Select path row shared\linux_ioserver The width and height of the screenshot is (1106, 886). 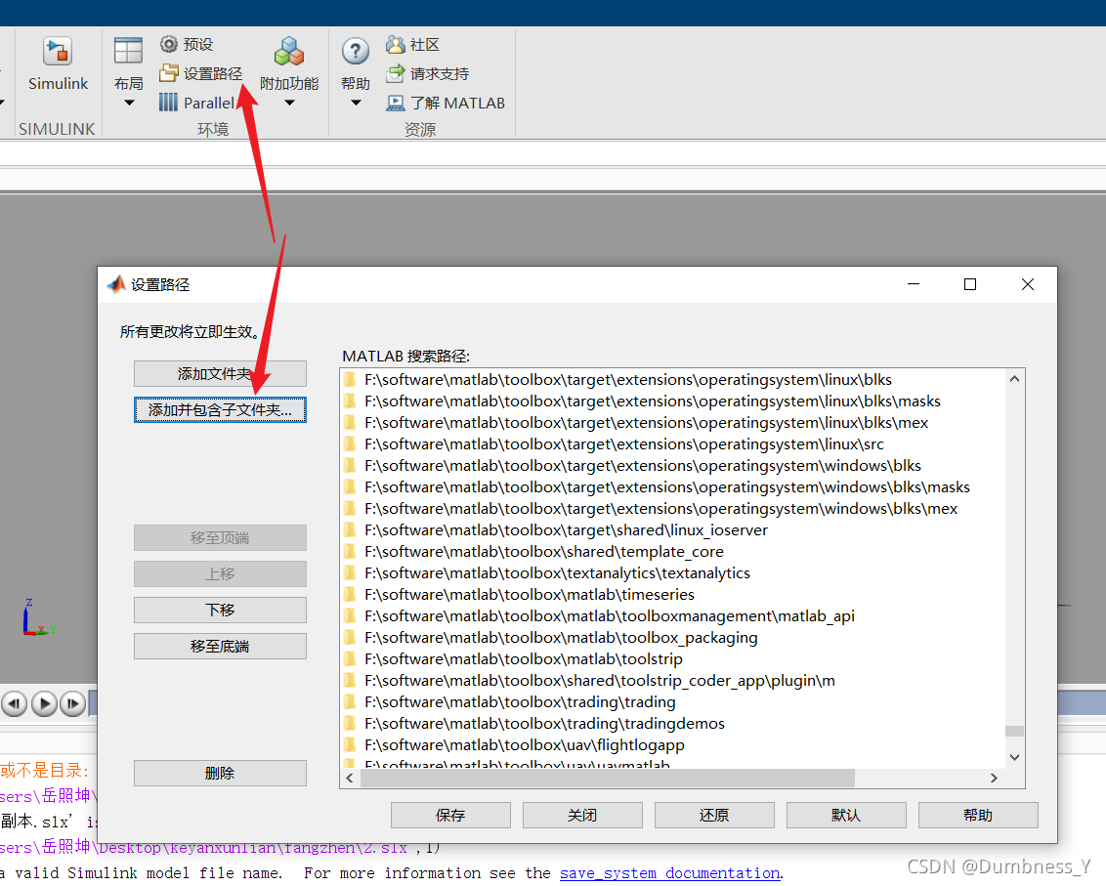point(673,530)
